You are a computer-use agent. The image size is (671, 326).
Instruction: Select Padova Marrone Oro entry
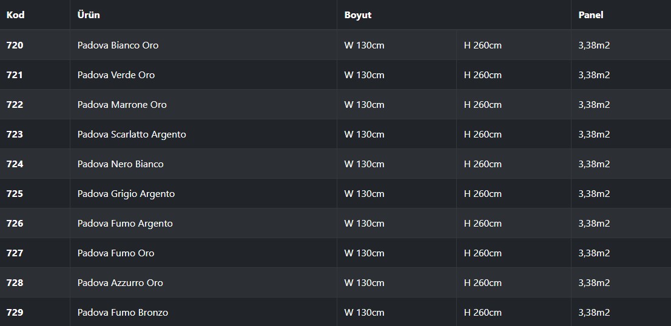pos(122,105)
